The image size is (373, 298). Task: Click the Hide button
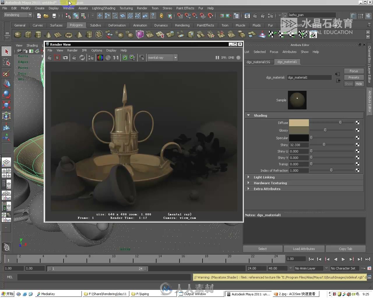pos(359,84)
